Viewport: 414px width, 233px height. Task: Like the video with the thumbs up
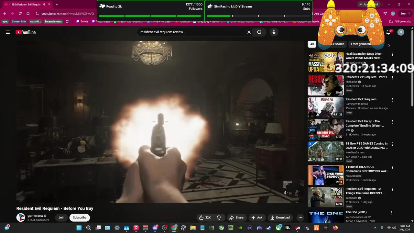tap(205, 217)
